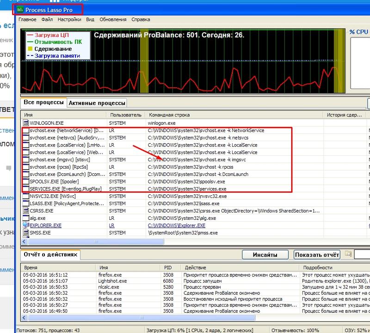Open the Настройки menu
370x333 pixels.
[69, 19]
